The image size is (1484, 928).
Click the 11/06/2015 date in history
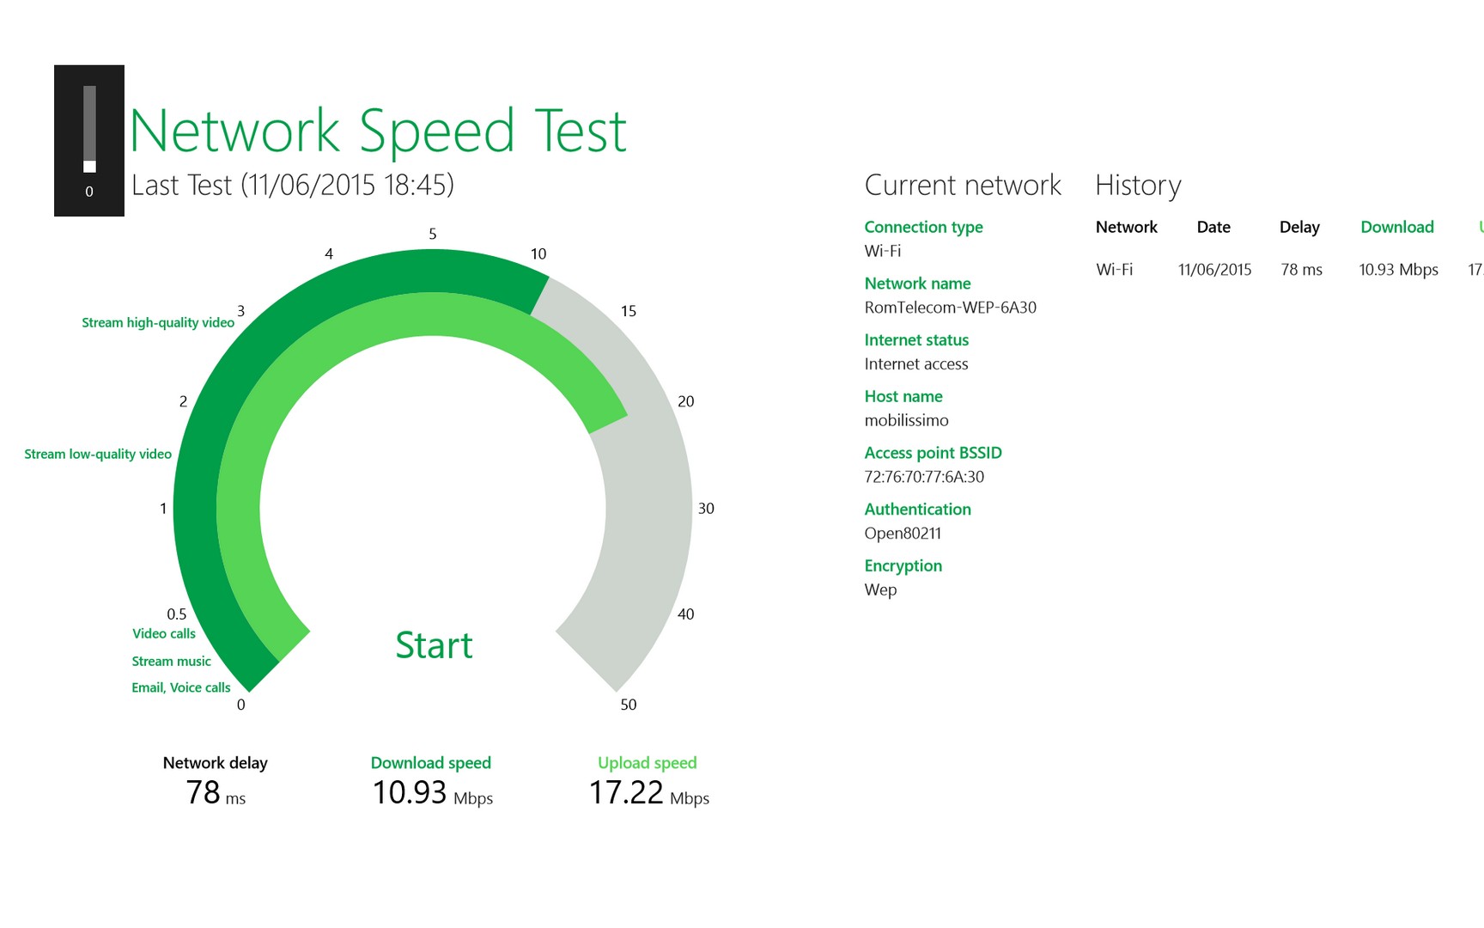pyautogui.click(x=1214, y=270)
